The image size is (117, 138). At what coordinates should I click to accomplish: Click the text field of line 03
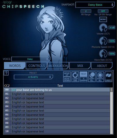60,102
